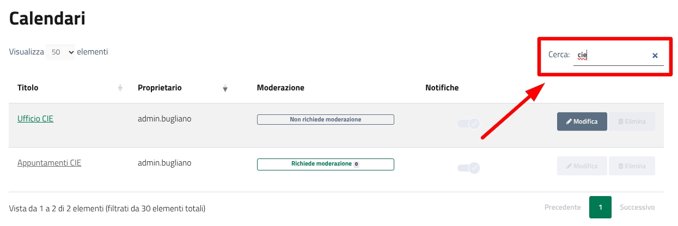Viewport: 678px width, 226px height.
Task: Toggle notifications for Ufficio CIE
Action: click(468, 124)
